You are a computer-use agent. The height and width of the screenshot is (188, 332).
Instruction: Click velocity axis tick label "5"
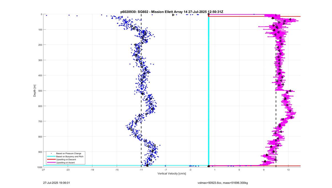tap(239, 170)
